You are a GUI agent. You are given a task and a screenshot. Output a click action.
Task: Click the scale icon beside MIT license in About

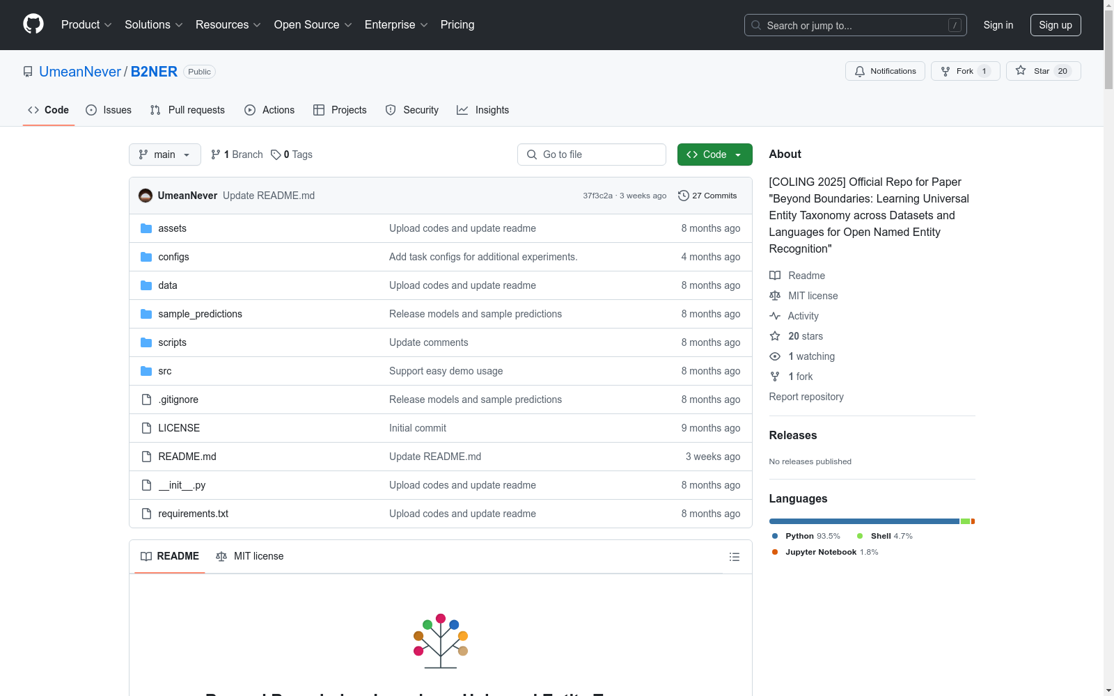(x=775, y=296)
